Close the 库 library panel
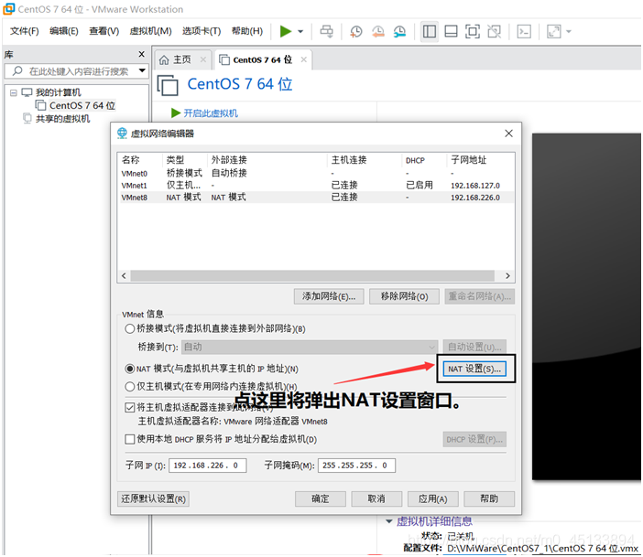643x557 pixels. tap(141, 54)
